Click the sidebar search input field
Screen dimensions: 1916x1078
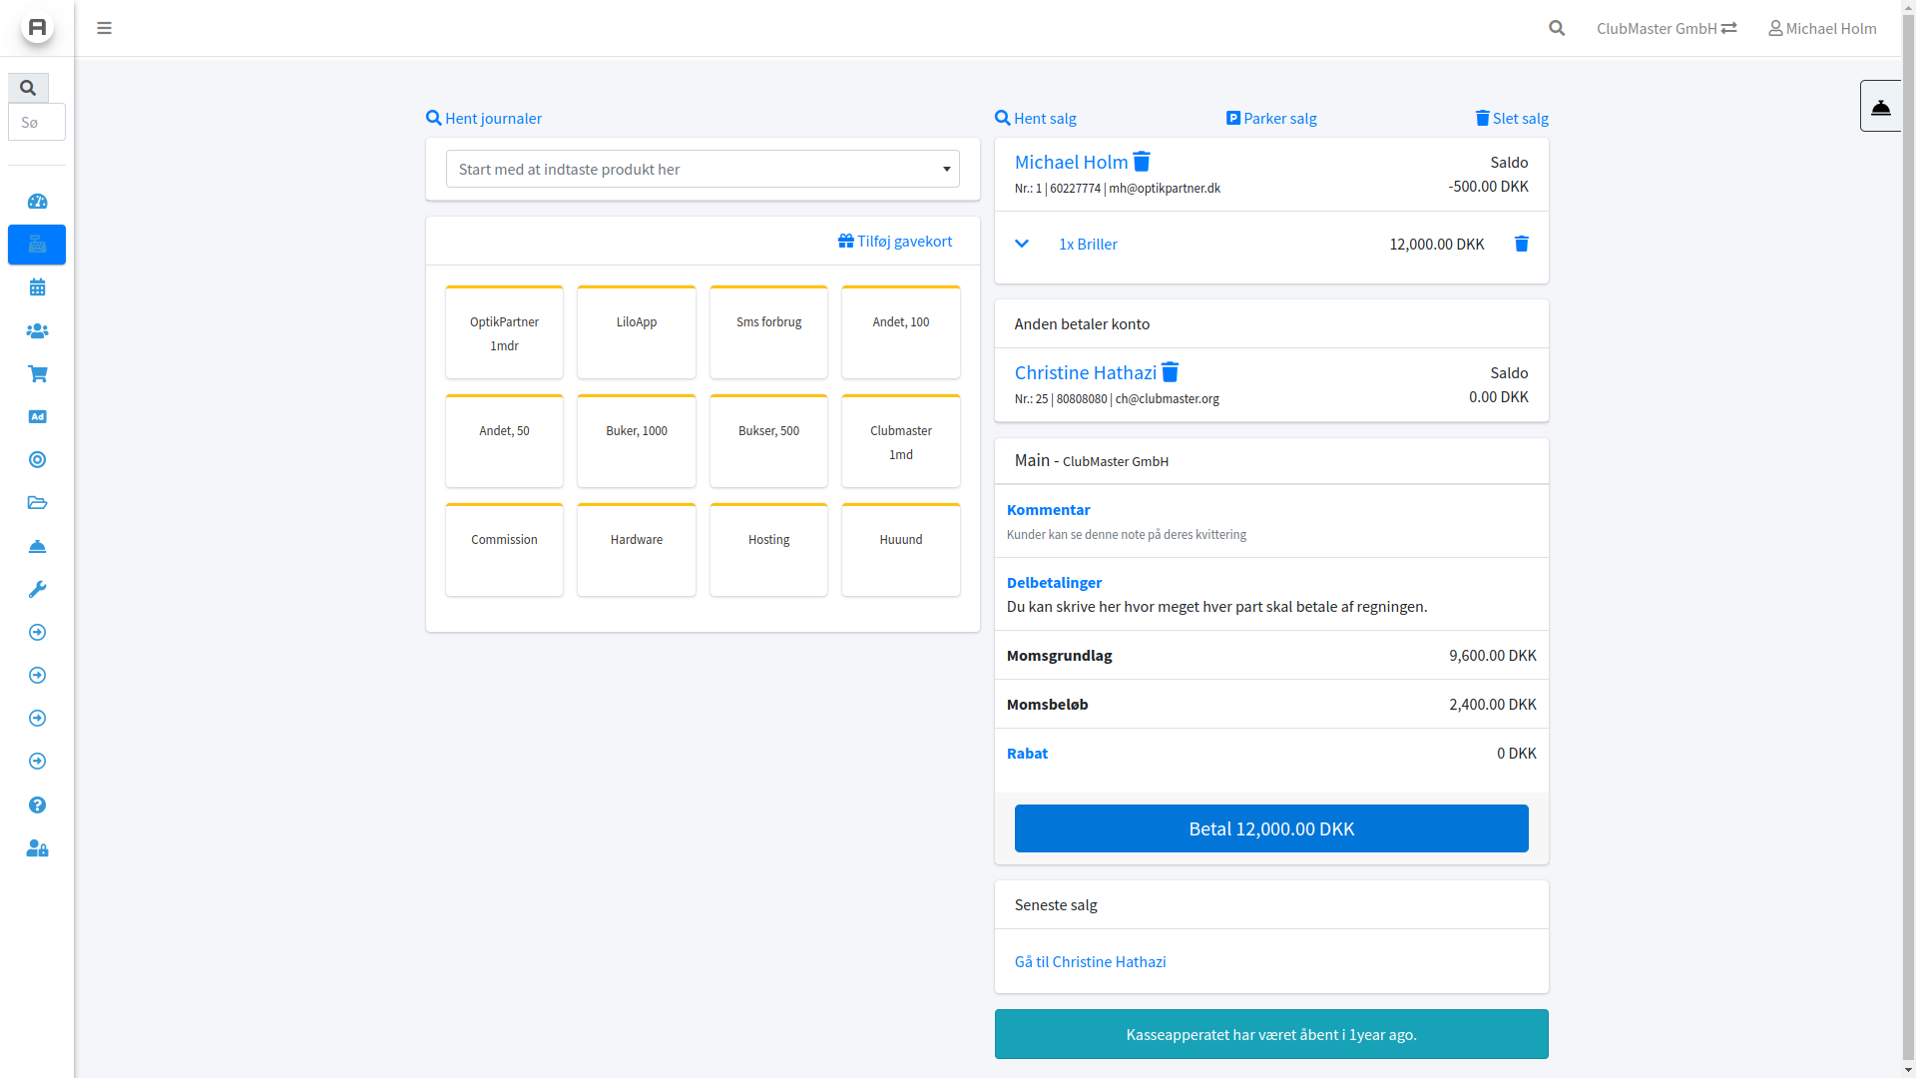click(37, 122)
